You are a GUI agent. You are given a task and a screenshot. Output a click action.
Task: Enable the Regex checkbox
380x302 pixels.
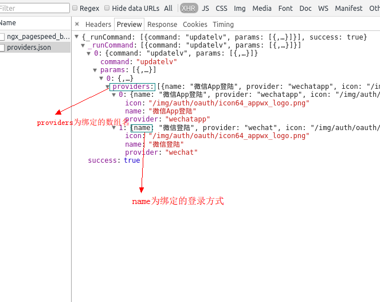[75, 8]
